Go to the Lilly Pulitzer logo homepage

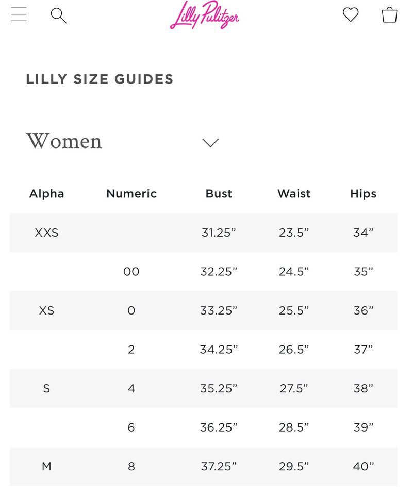click(205, 15)
